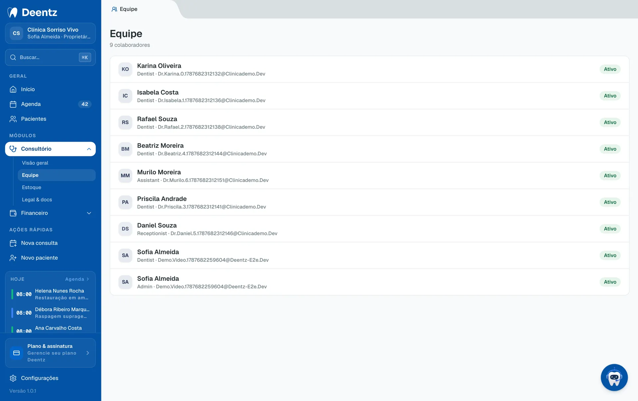Click the Nova consulta calendar-plus icon

[x=13, y=243]
